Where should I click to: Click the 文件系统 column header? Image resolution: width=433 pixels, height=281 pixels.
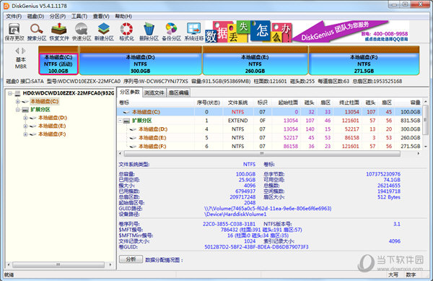click(237, 103)
